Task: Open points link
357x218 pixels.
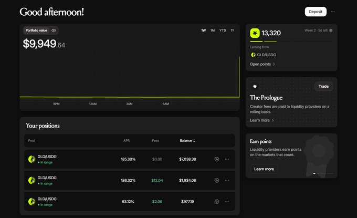Action: click(260, 64)
